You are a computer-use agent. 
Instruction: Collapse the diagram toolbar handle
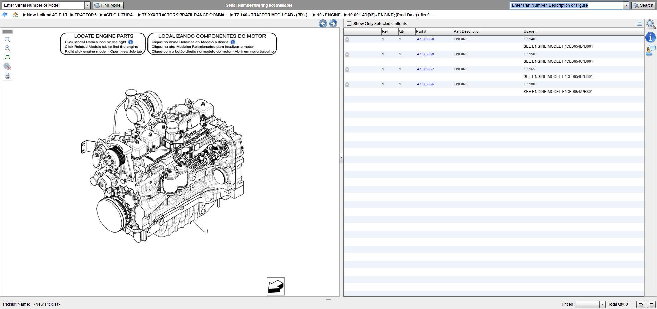pos(8,32)
